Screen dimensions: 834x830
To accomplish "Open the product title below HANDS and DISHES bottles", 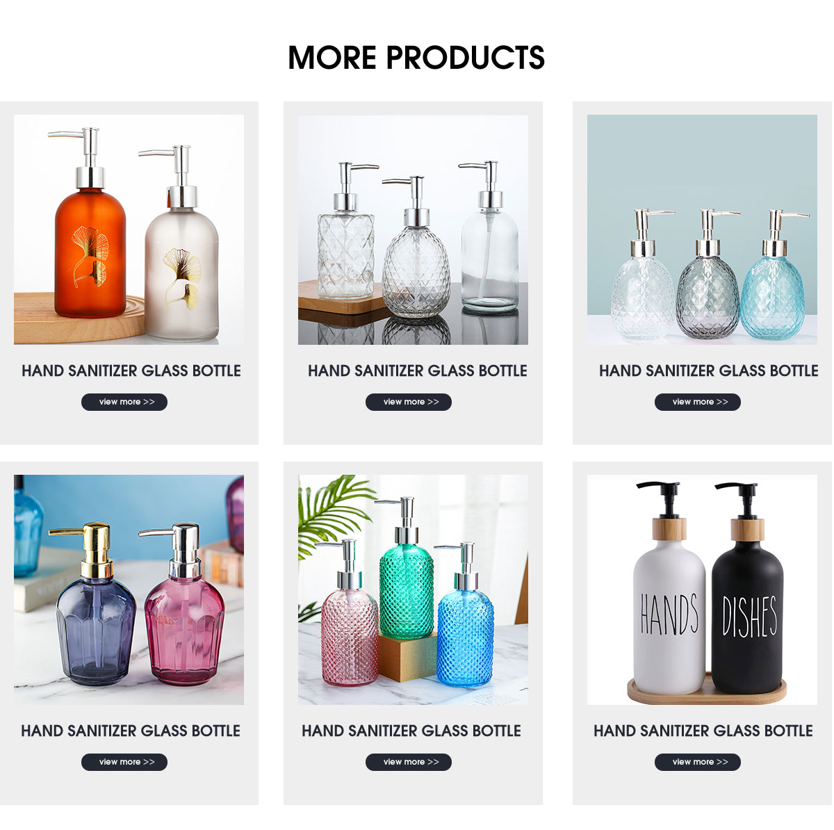I will [703, 731].
